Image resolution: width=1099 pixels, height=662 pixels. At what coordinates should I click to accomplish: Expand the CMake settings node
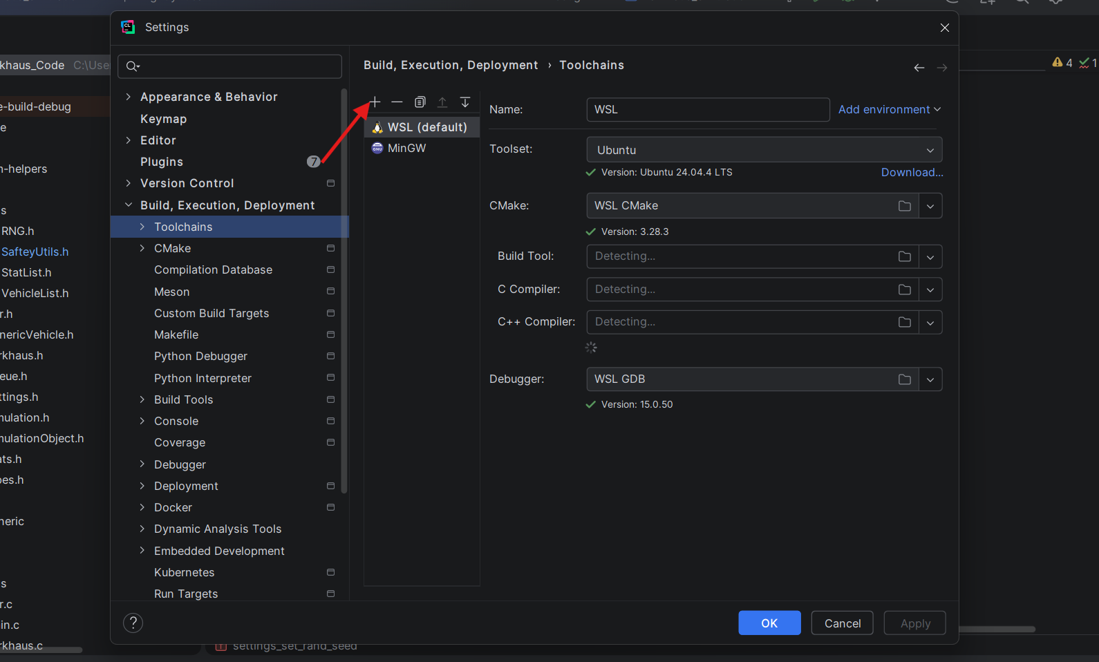click(142, 248)
